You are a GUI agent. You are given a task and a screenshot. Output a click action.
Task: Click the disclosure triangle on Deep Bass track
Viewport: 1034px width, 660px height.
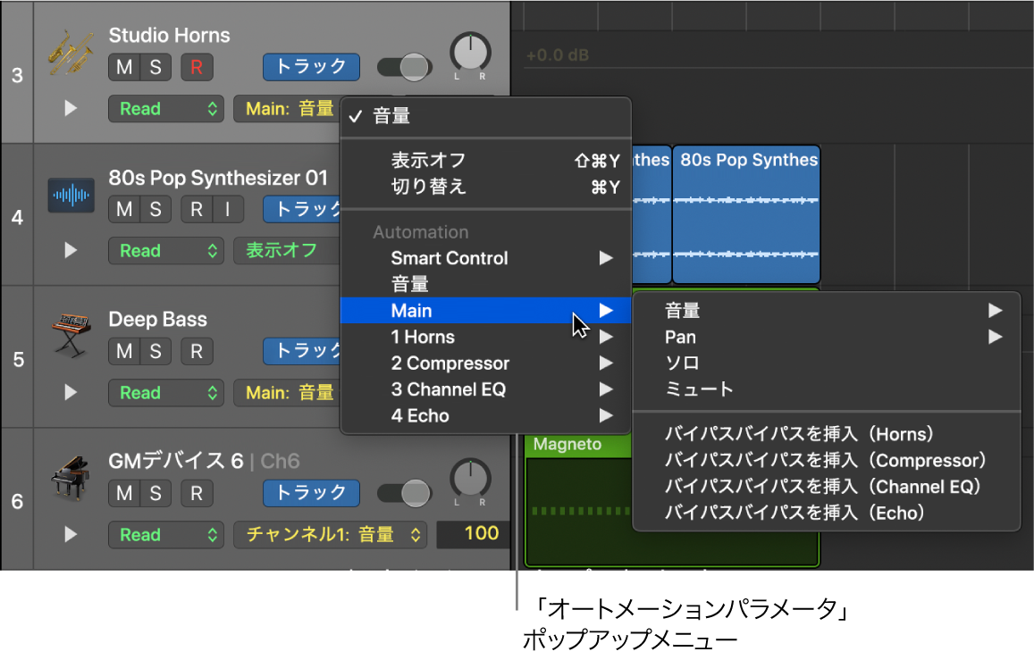click(x=69, y=392)
